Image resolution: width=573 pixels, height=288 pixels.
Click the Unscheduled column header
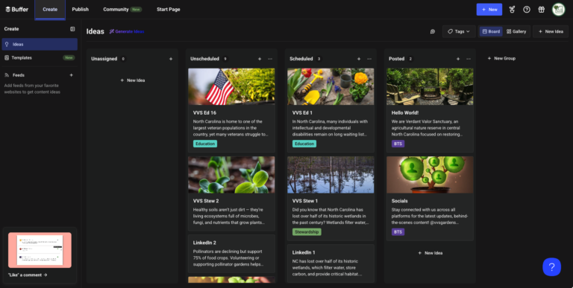[204, 59]
